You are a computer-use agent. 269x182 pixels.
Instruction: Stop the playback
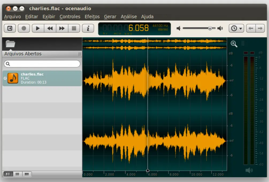[74, 28]
